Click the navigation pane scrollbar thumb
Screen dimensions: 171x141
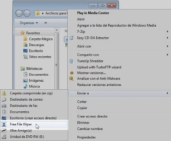pyautogui.click(x=57, y=61)
